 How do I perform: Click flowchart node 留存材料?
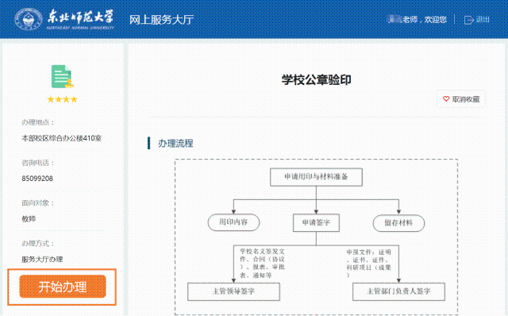398,223
